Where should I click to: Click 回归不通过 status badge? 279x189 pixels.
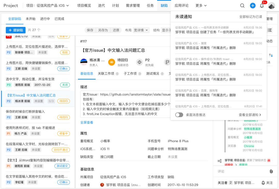point(61,150)
